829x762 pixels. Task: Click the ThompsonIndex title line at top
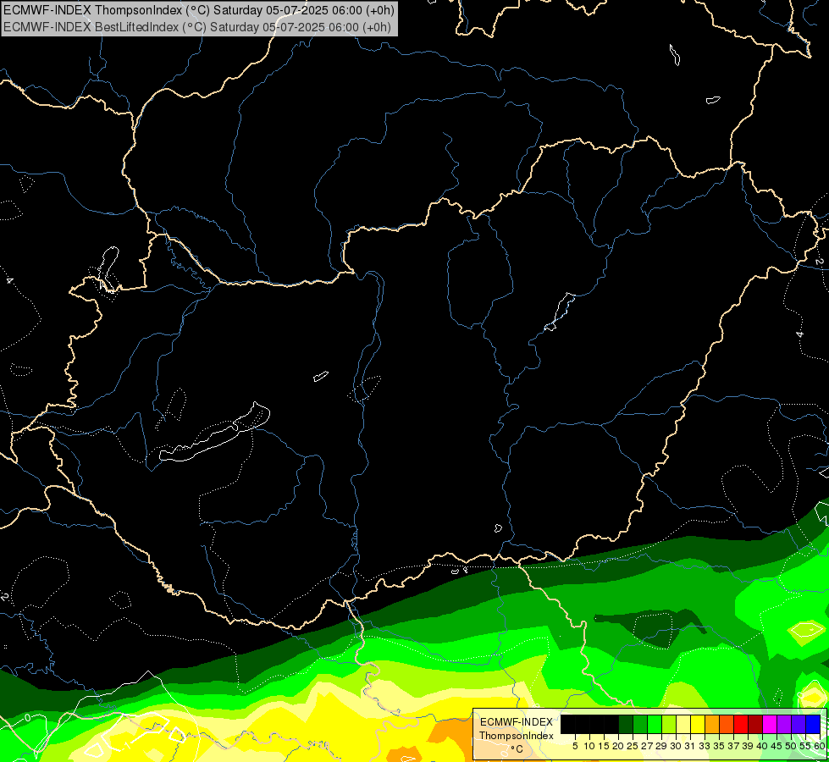tap(199, 10)
